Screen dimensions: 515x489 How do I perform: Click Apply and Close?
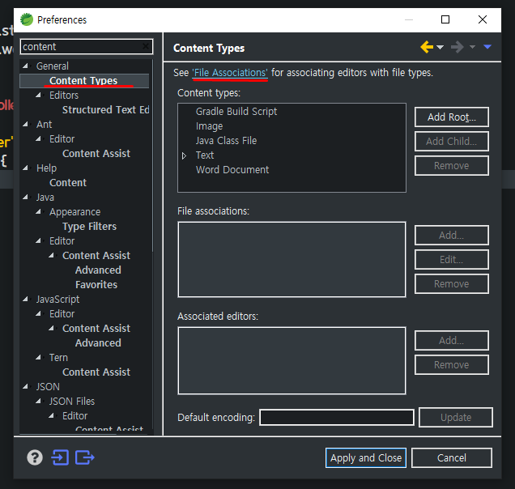pos(366,457)
